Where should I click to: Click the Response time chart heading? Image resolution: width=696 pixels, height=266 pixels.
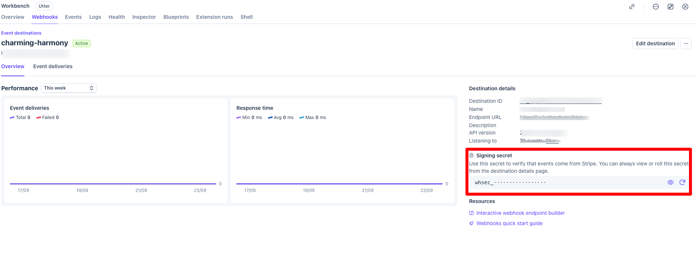point(255,108)
